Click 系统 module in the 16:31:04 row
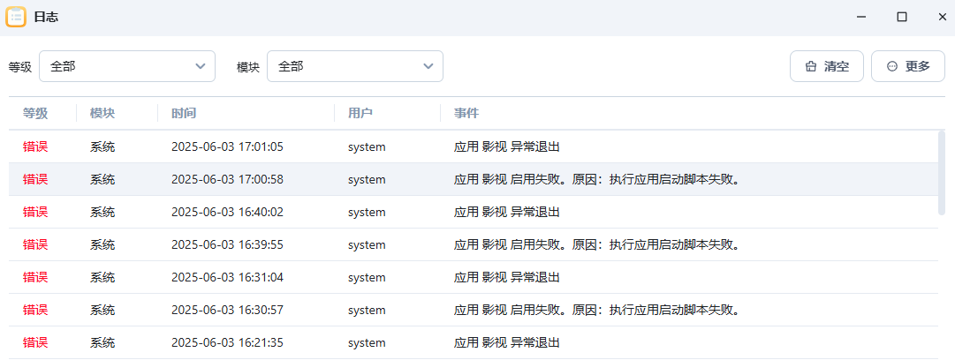The height and width of the screenshot is (360, 955). click(x=102, y=277)
